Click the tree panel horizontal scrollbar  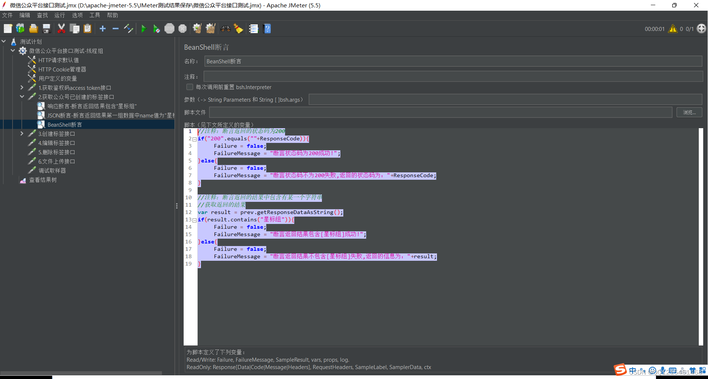pyautogui.click(x=81, y=373)
